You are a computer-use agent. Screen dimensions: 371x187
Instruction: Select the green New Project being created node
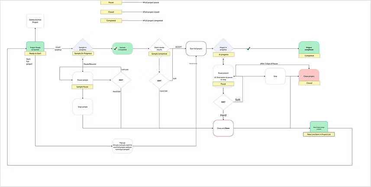coord(319,127)
